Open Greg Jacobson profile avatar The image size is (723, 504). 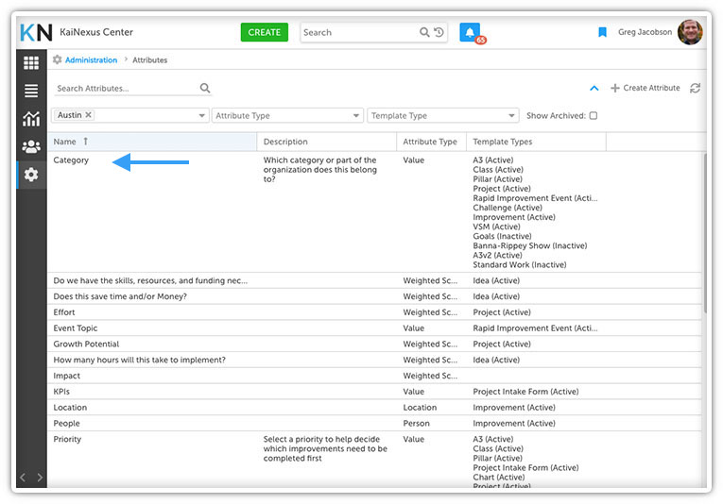(690, 32)
